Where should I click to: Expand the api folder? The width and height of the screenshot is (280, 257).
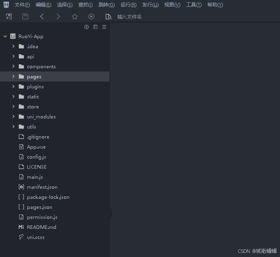click(x=13, y=56)
